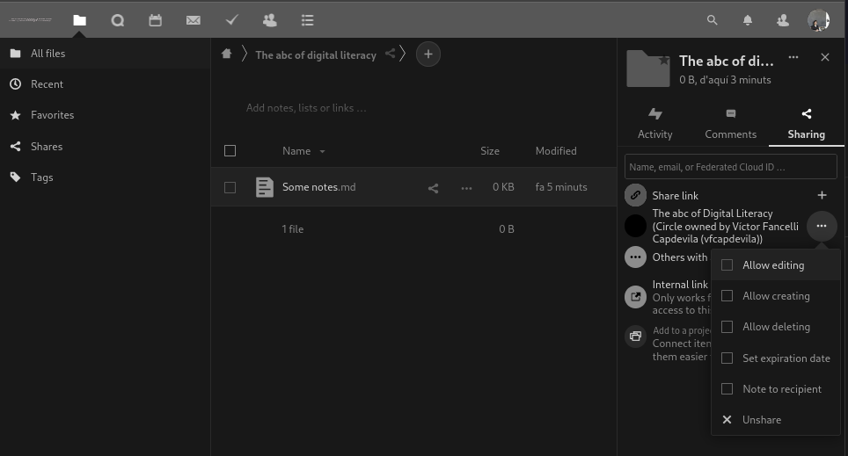Screen dimensions: 848x456
Task: Click the search magnifier icon
Action: pyautogui.click(x=713, y=19)
